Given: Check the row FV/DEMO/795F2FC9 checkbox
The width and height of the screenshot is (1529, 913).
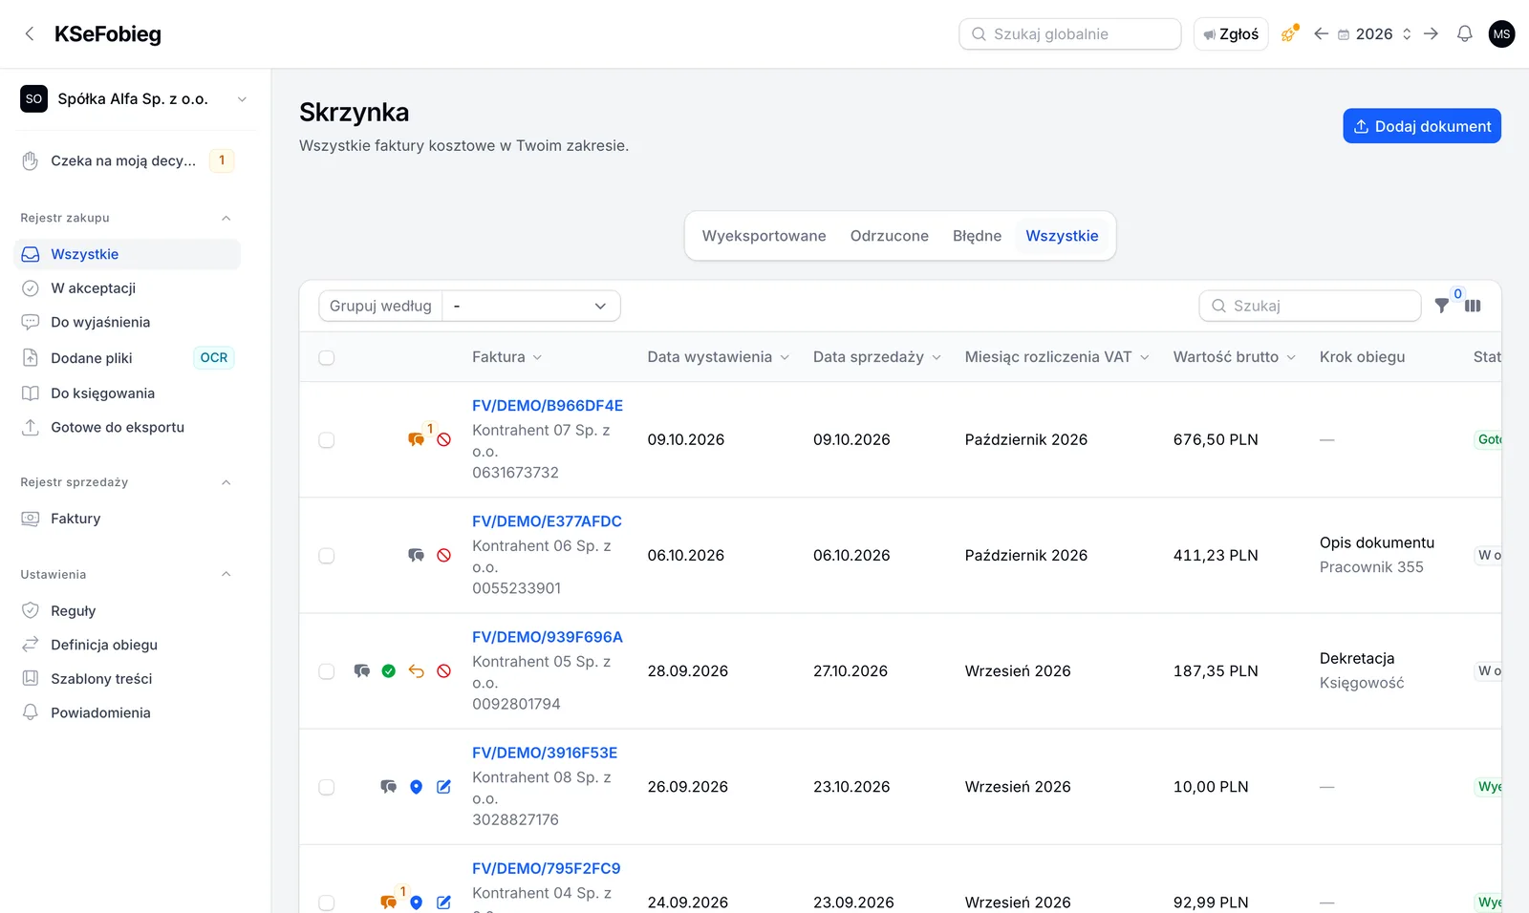Looking at the screenshot, I should (327, 902).
